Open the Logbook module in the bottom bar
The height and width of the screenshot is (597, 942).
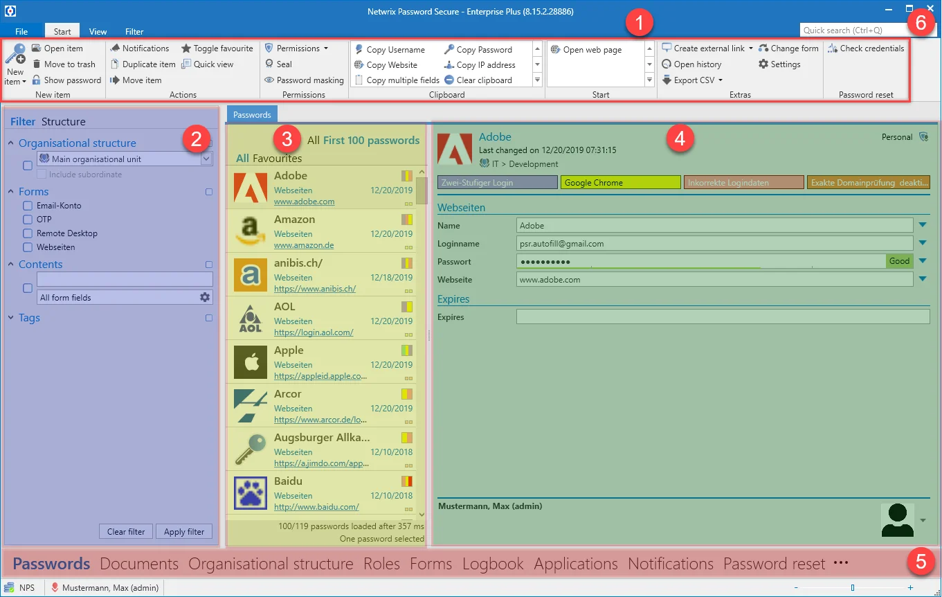click(x=493, y=564)
